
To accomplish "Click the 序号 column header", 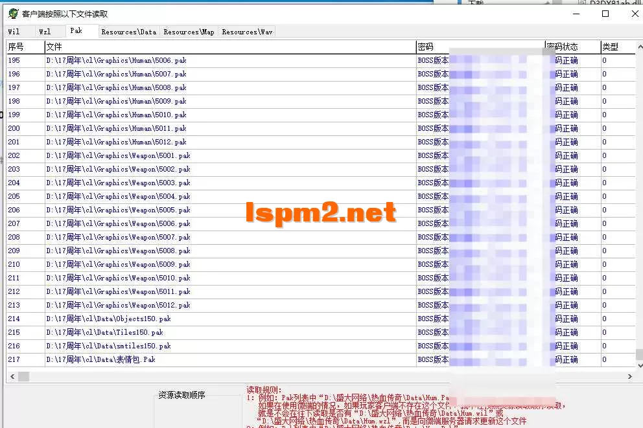I will pyautogui.click(x=25, y=47).
